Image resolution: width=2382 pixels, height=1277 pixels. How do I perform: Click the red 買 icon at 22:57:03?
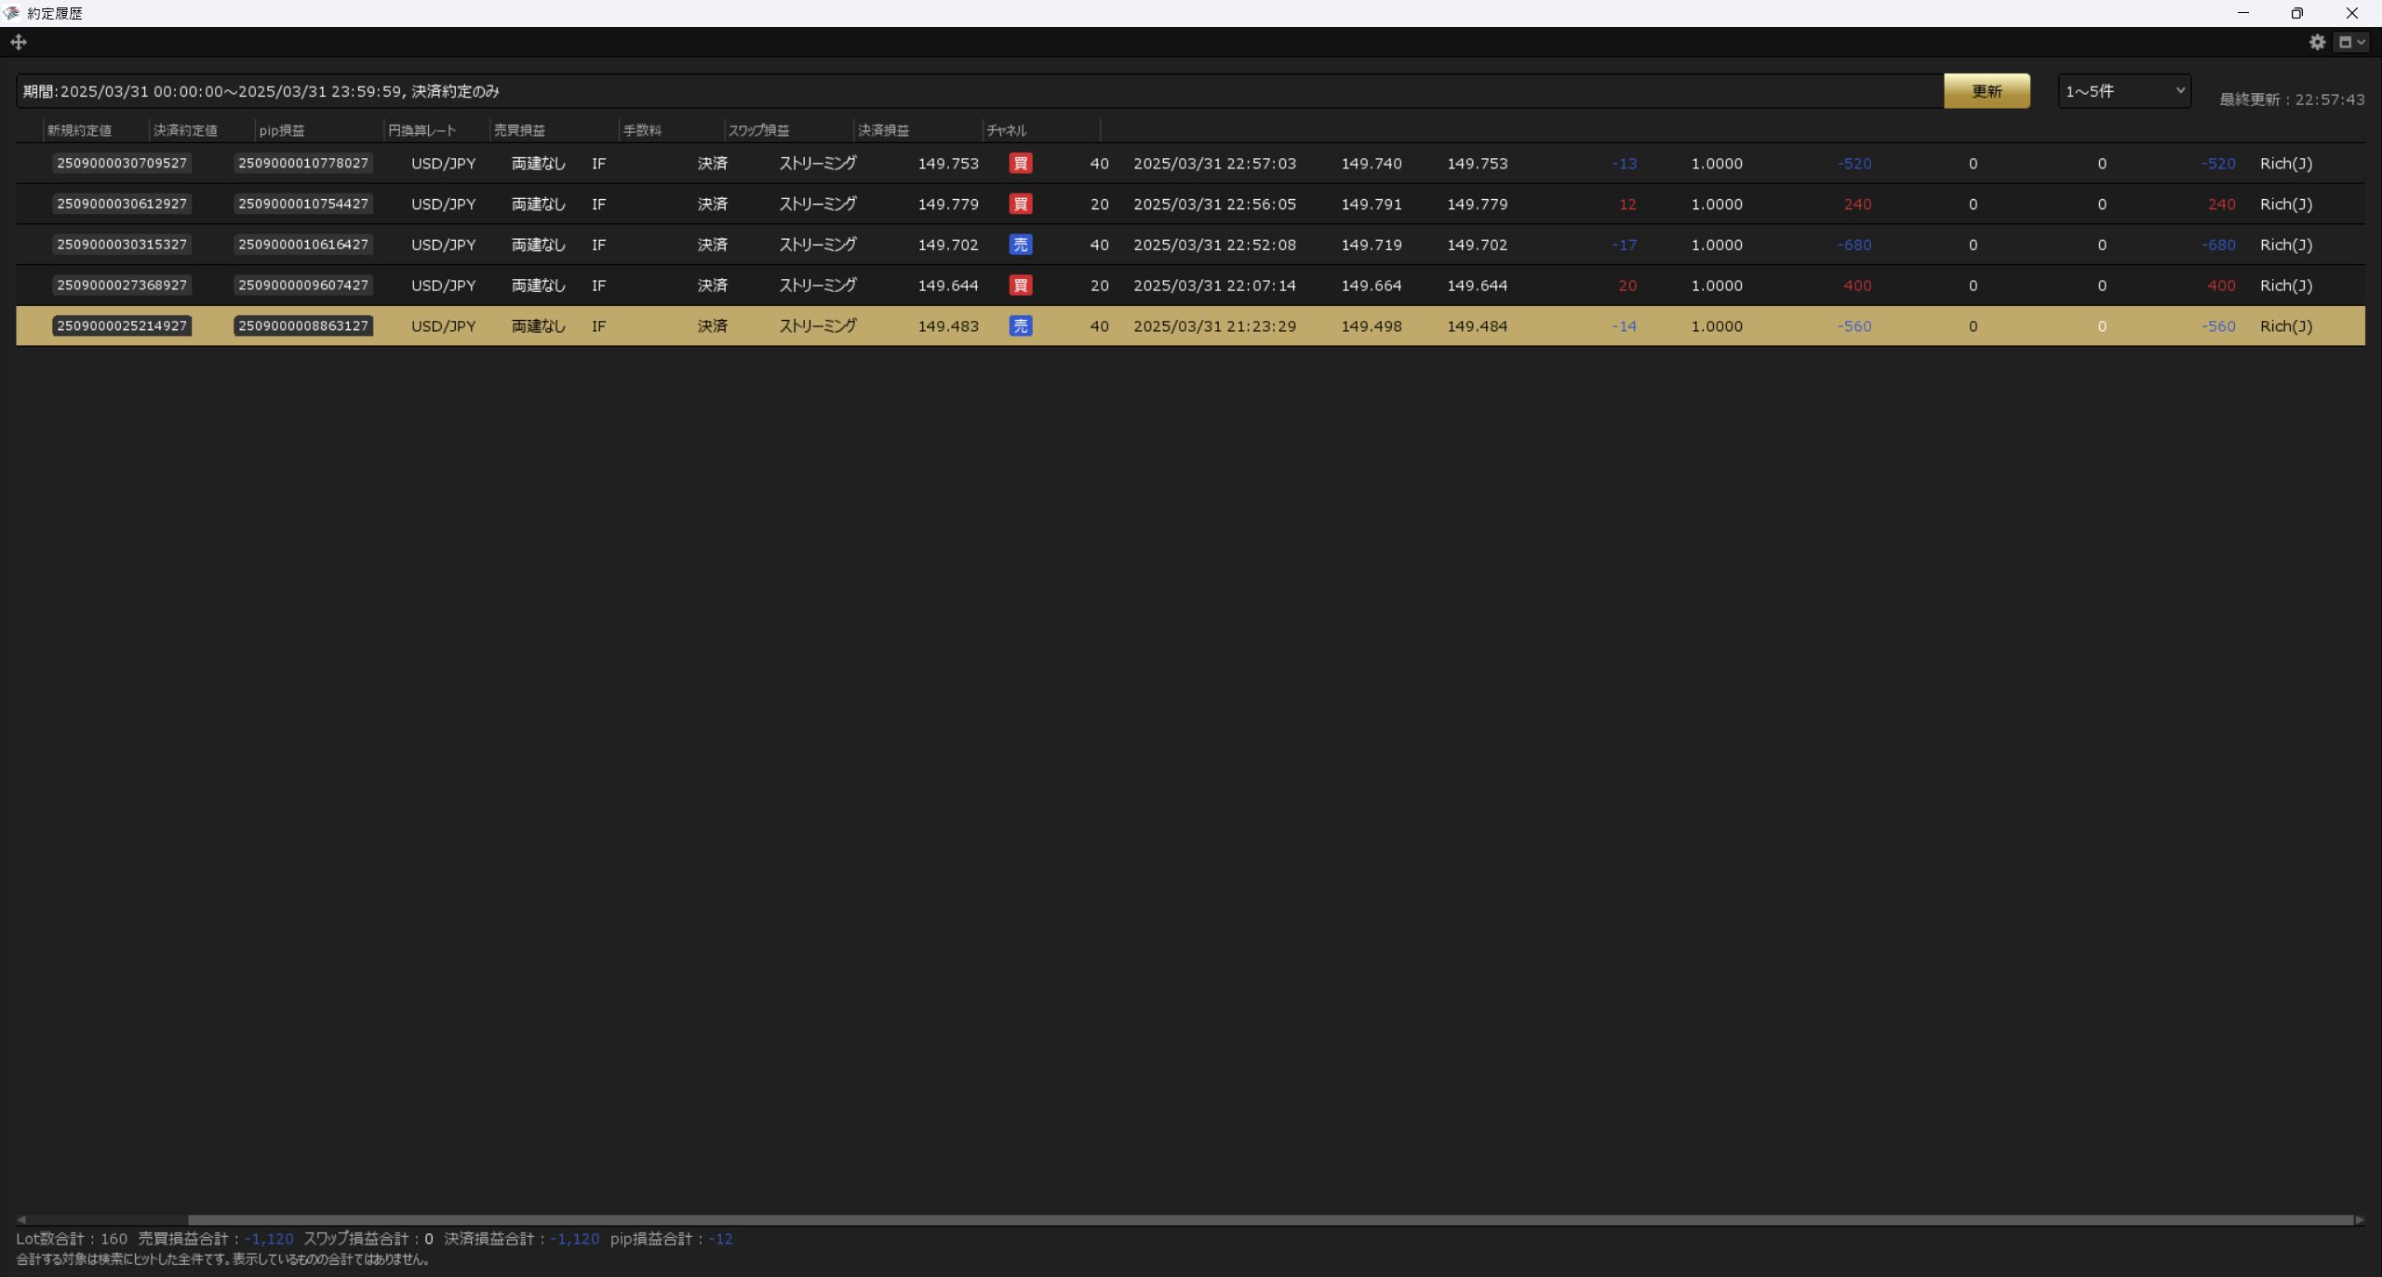pyautogui.click(x=1020, y=164)
